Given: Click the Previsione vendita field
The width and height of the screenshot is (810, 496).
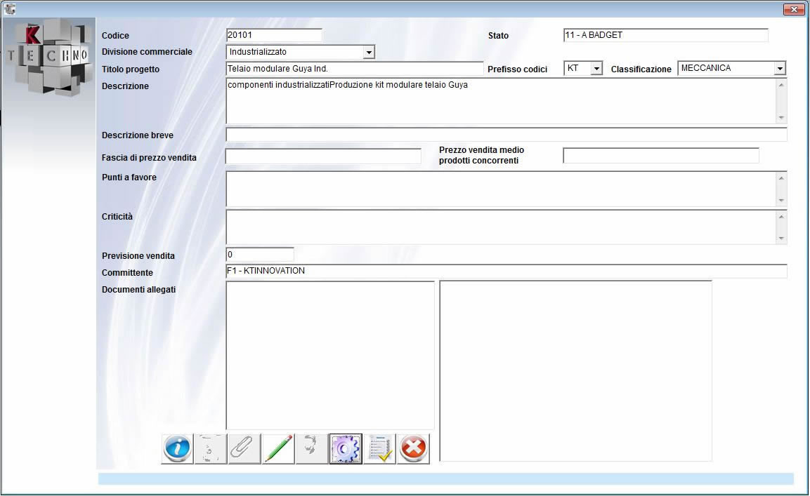Looking at the screenshot, I should (260, 255).
